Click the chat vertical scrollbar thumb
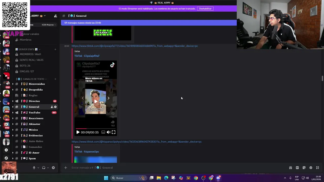Screen dimensions: 324x182 point(322,78)
